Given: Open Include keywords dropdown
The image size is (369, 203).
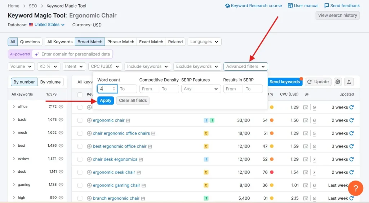Looking at the screenshot, I should [x=147, y=66].
